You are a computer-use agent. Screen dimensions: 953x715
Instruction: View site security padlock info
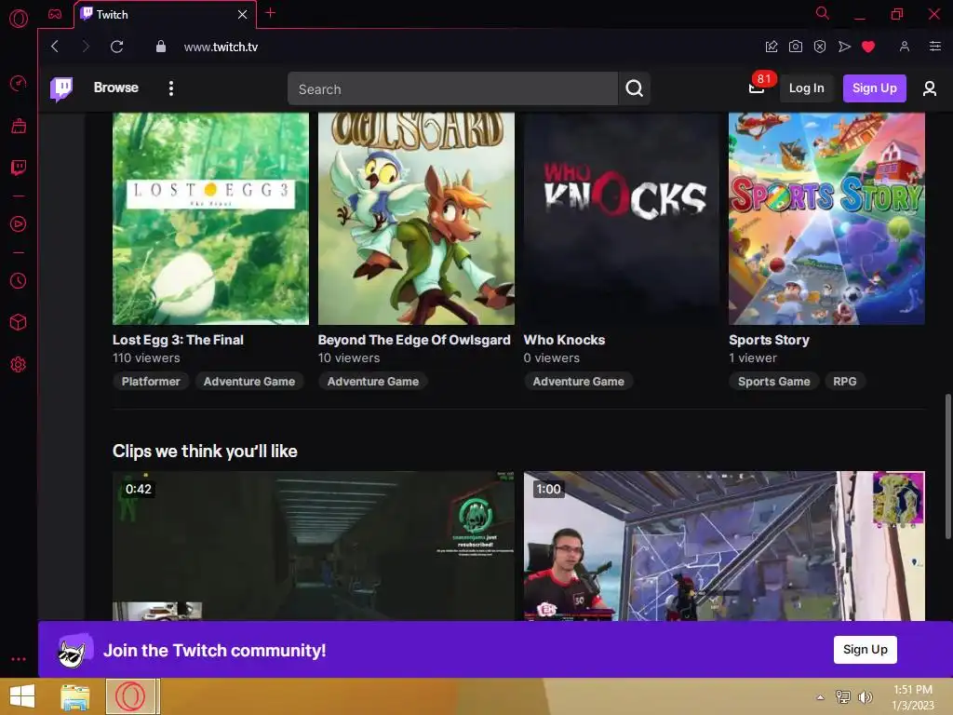point(160,47)
